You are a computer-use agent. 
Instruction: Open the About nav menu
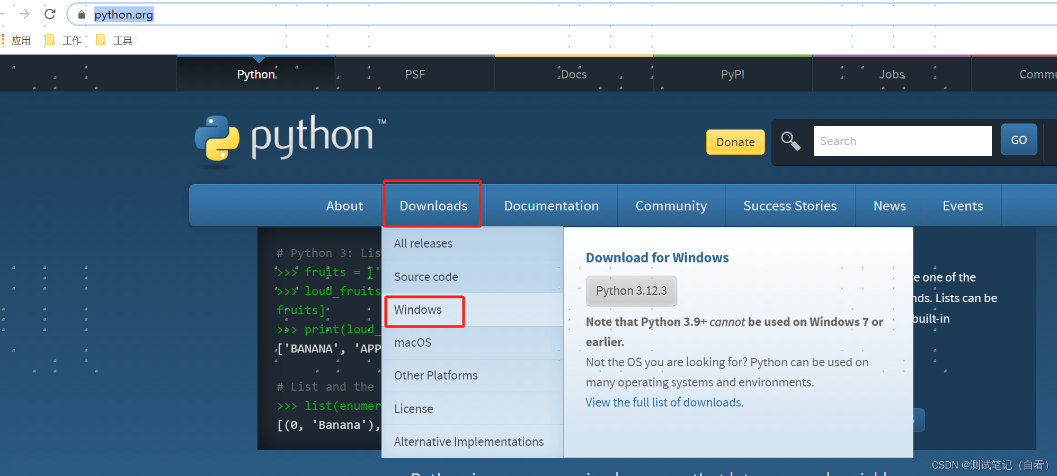[344, 206]
